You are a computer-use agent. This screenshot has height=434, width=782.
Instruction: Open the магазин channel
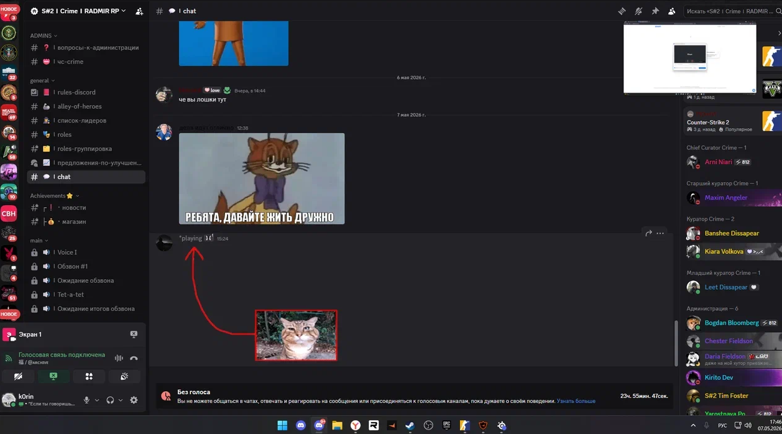point(86,221)
